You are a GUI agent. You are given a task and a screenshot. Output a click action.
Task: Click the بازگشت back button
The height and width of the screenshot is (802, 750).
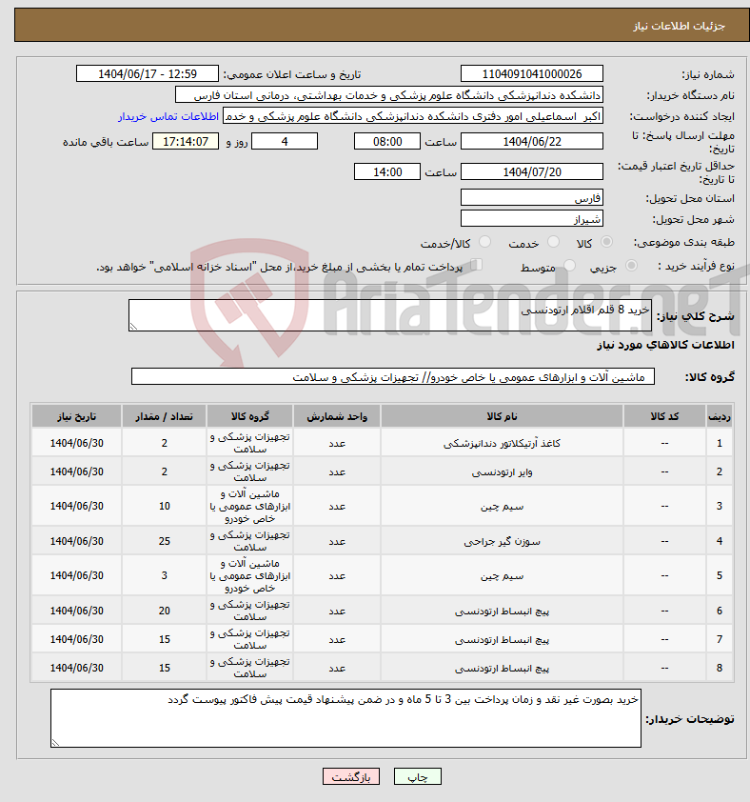coord(350,776)
